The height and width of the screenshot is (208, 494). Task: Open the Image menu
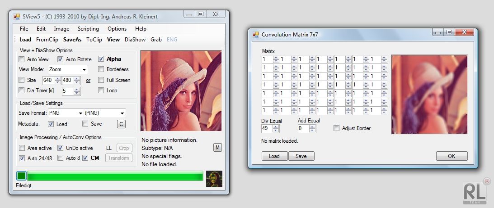click(x=61, y=29)
